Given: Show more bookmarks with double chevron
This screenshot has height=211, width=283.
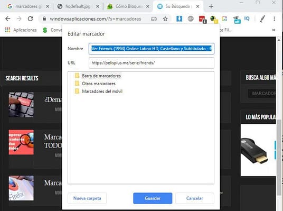Looking at the screenshot, I should click(x=273, y=30).
